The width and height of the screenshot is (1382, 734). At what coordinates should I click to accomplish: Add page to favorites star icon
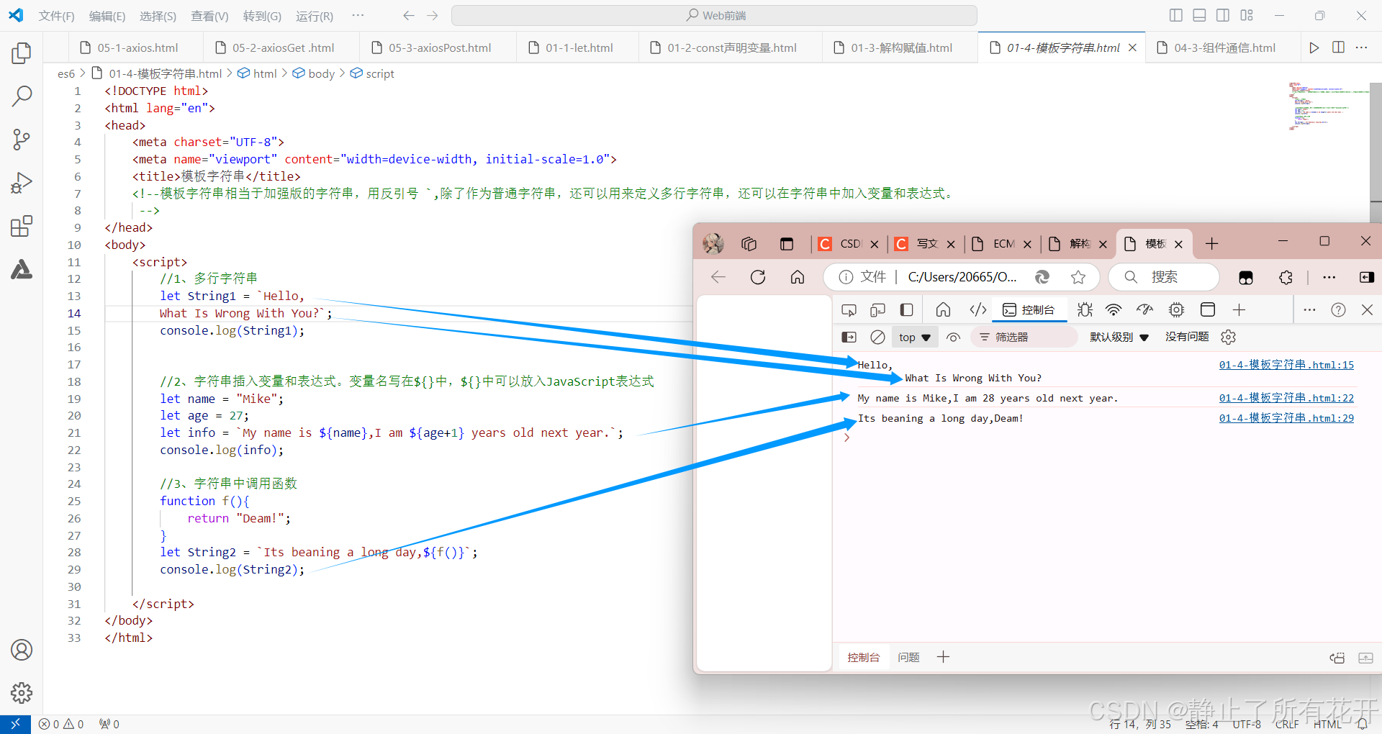(x=1078, y=277)
